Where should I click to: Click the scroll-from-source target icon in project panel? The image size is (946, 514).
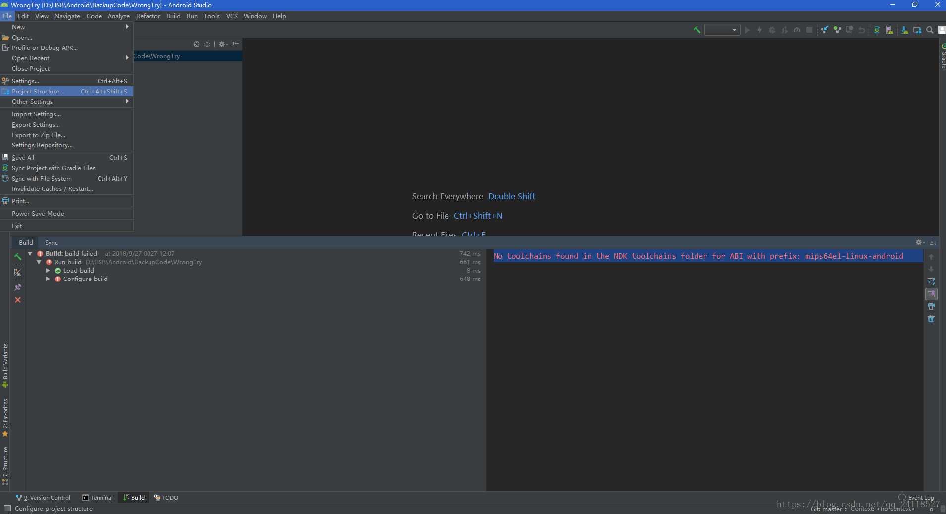point(197,44)
